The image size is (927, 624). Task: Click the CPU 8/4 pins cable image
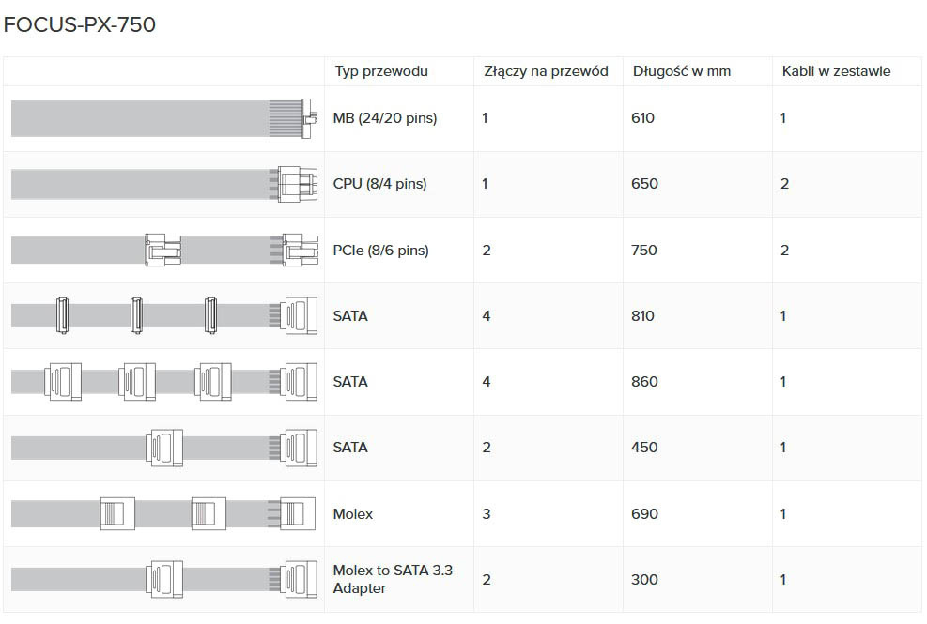(163, 184)
